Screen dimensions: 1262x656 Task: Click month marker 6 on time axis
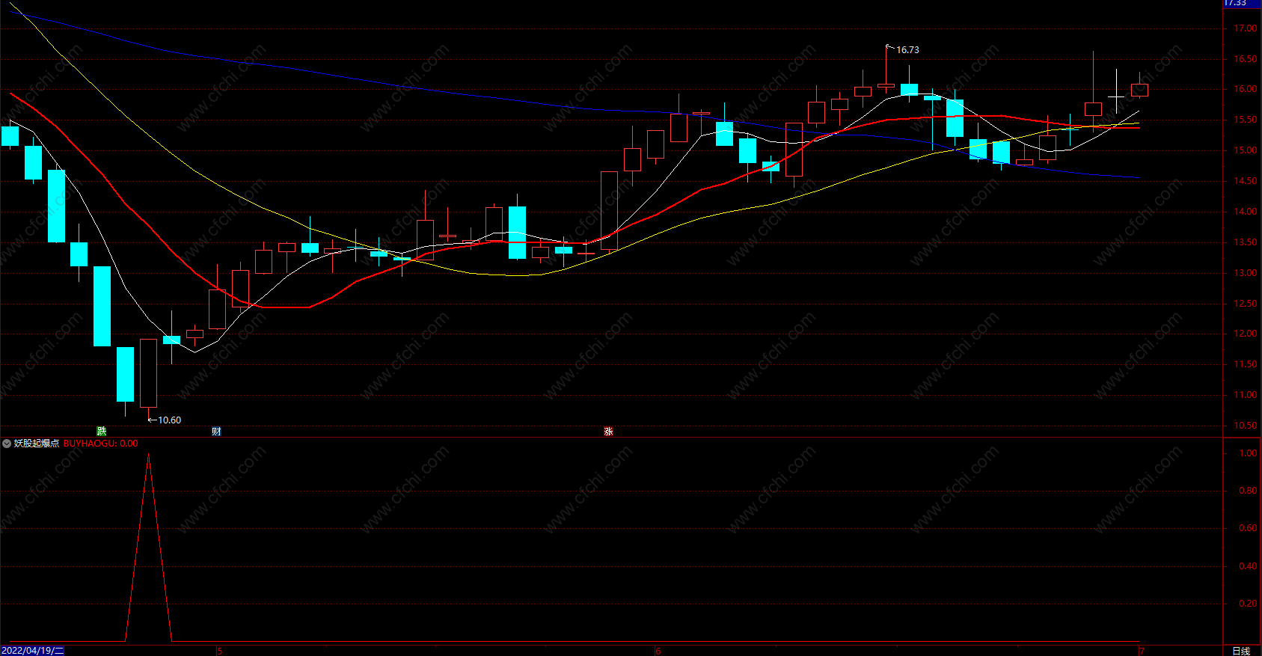[658, 651]
